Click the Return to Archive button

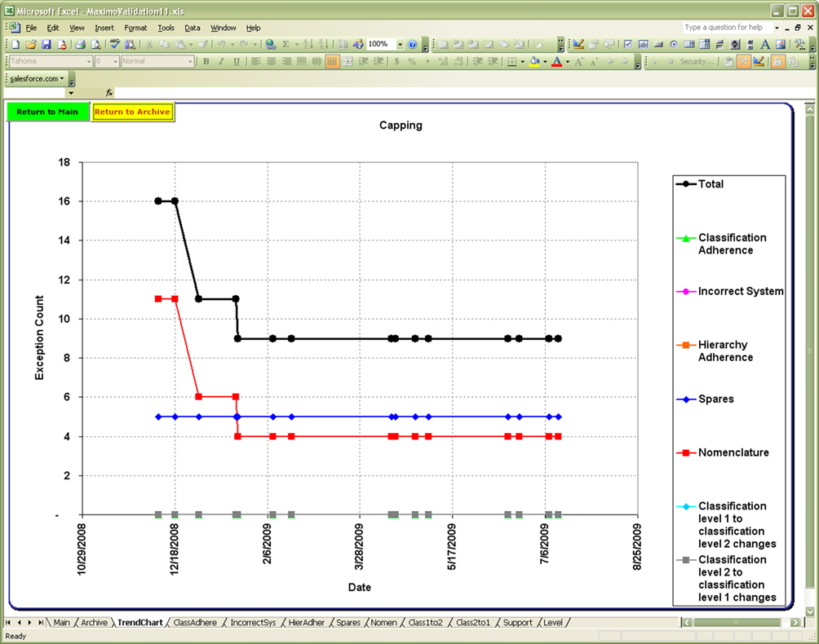133,112
